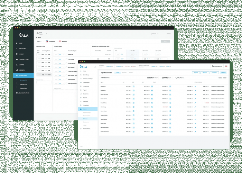
Task: Tick the Partner pickup checkbox
Action: pyautogui.click(x=66, y=63)
